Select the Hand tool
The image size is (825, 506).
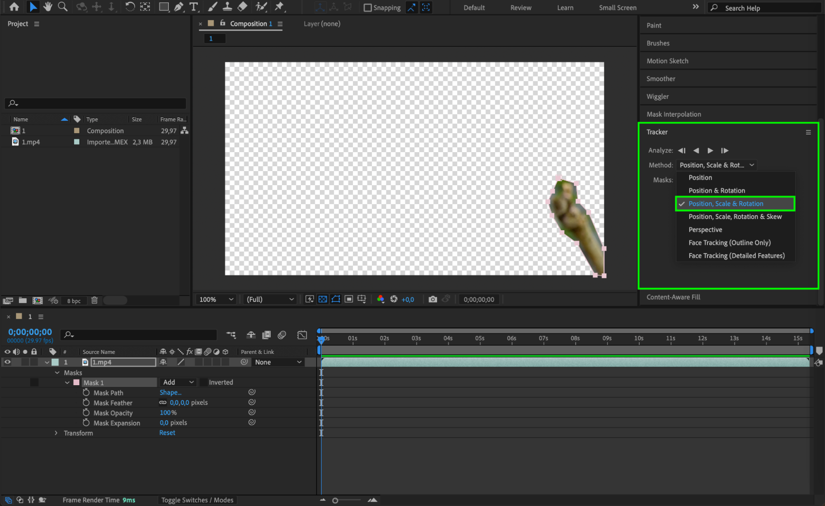pyautogui.click(x=48, y=7)
